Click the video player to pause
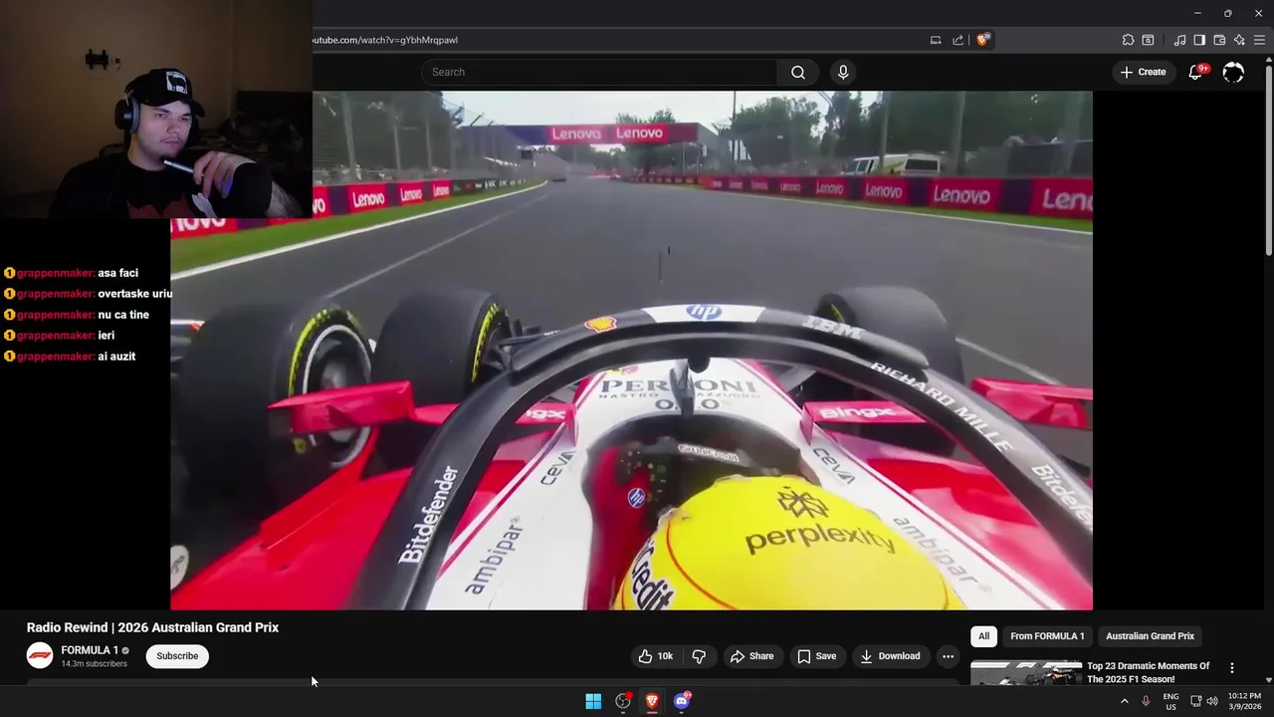The image size is (1274, 717). [631, 351]
